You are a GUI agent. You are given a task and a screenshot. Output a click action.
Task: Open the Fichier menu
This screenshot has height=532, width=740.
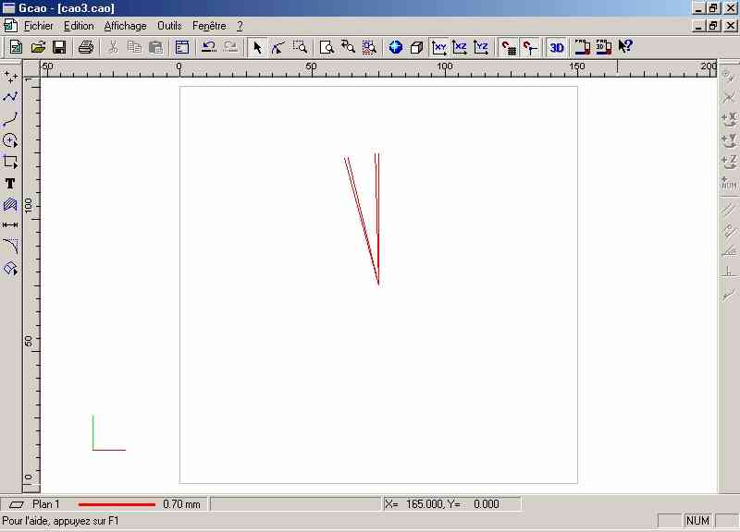point(38,26)
